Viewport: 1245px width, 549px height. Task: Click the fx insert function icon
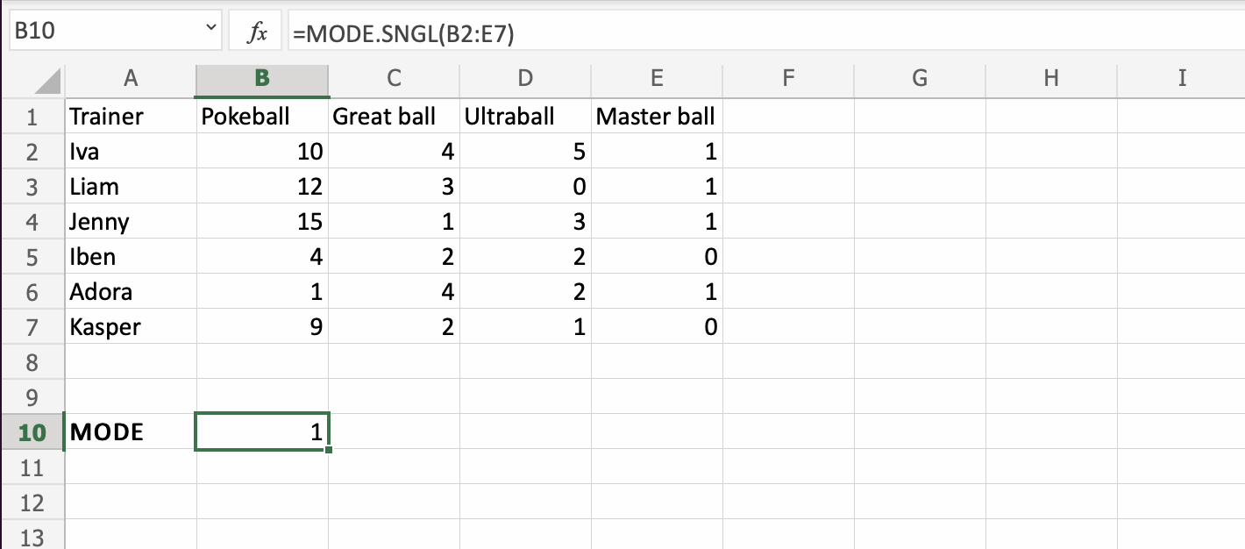(258, 34)
